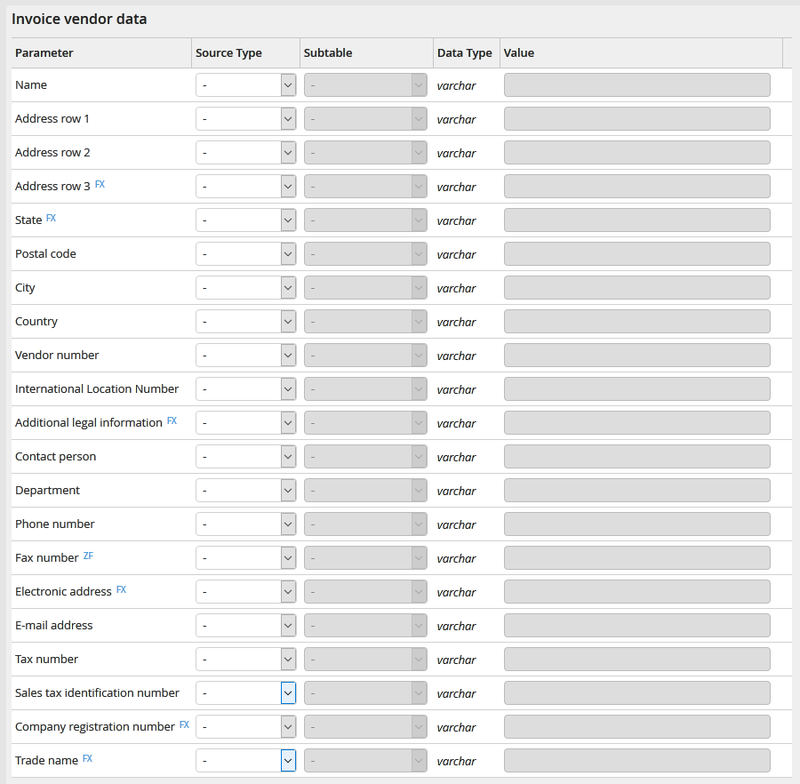Open Source Type dropdown for Country
The image size is (800, 784).
[246, 322]
